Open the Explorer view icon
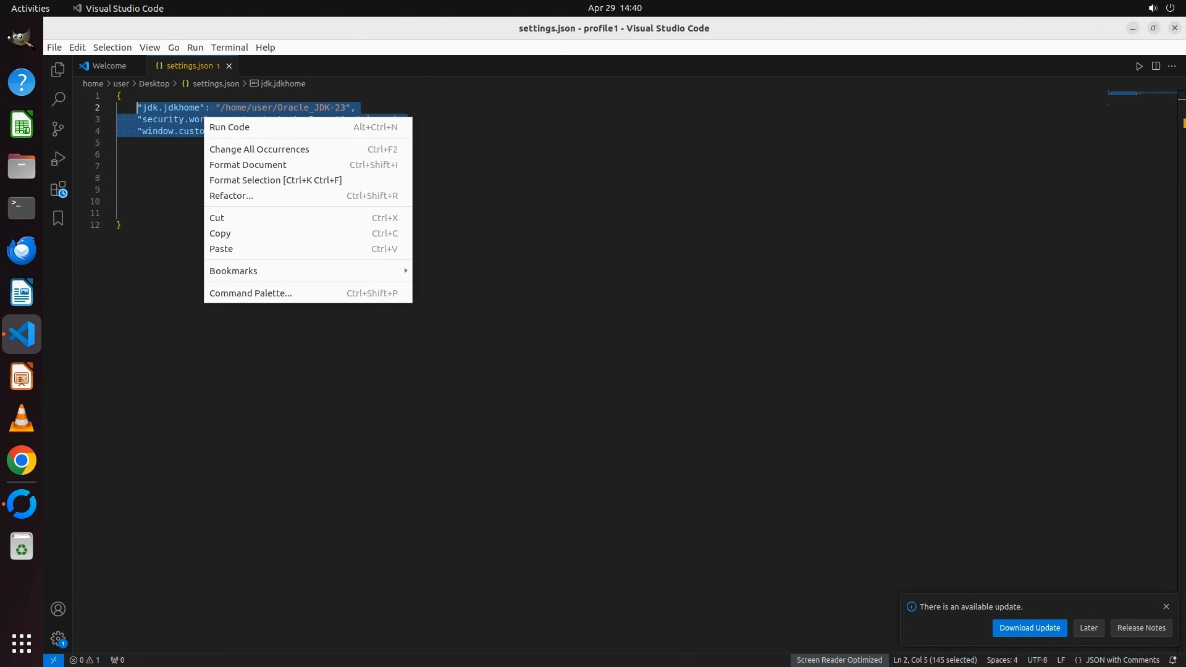1186x667 pixels. point(58,70)
